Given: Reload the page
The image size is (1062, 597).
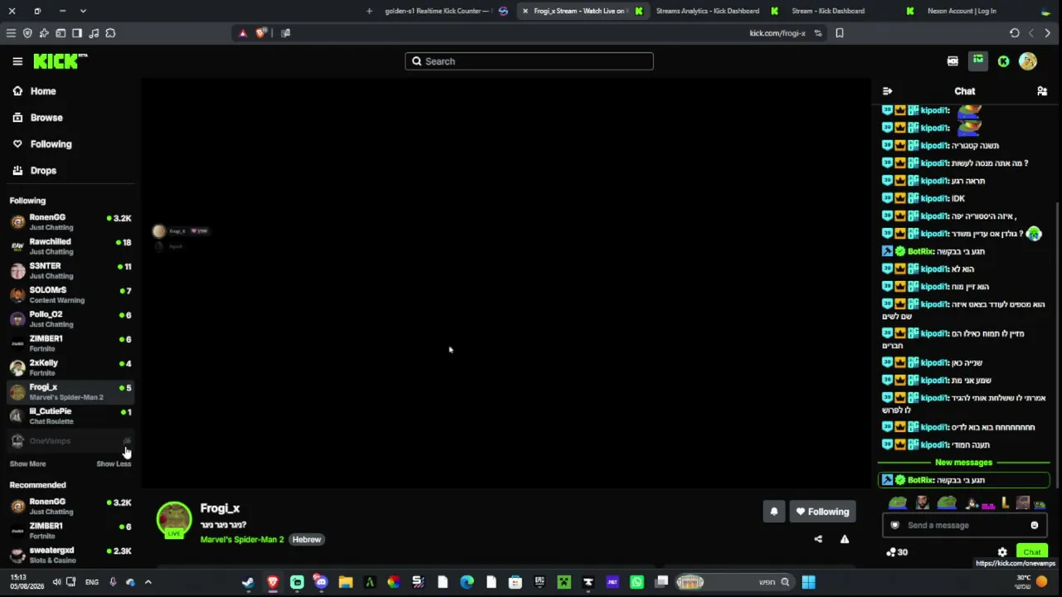Looking at the screenshot, I should [1014, 33].
